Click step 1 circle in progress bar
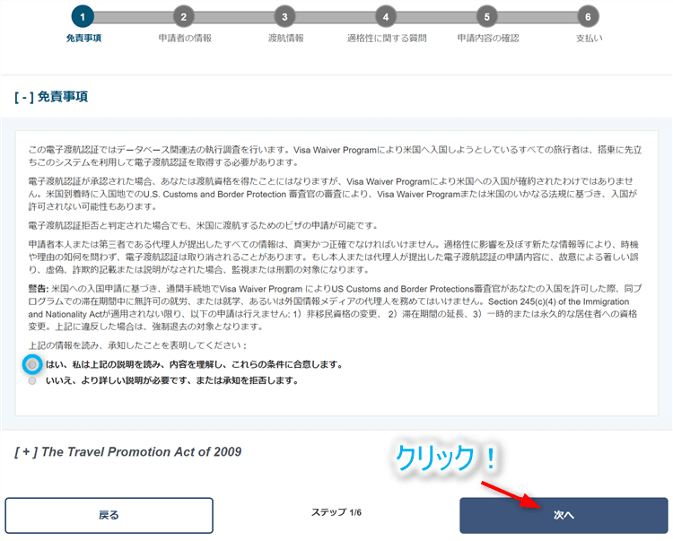The height and width of the screenshot is (541, 673). 83,16
